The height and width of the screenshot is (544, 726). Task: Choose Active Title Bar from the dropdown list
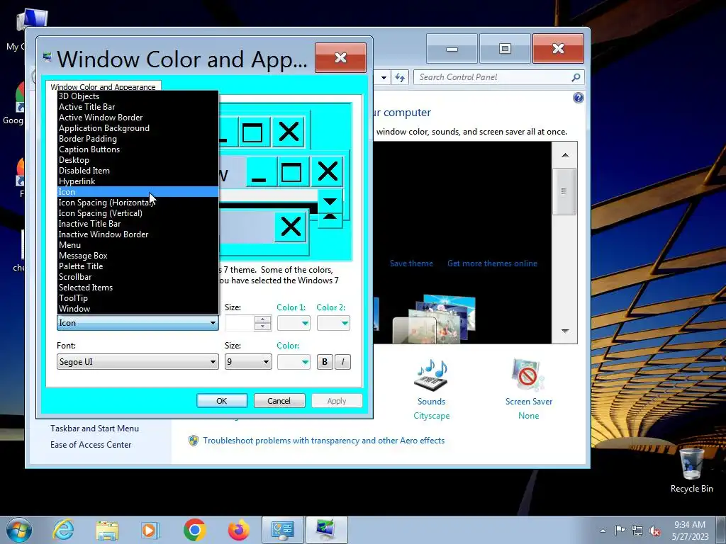click(x=138, y=107)
